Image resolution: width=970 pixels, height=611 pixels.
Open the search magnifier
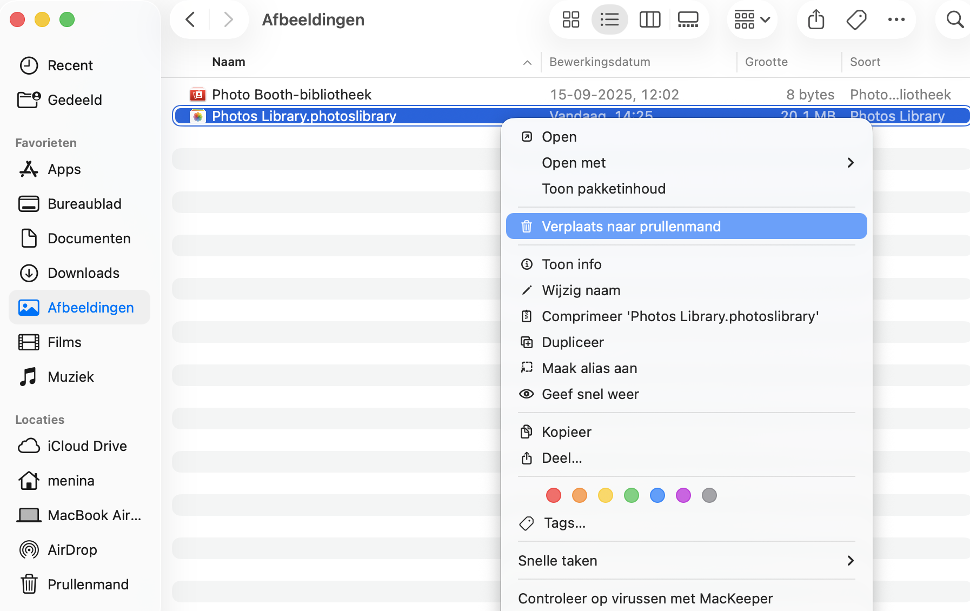coord(954,20)
